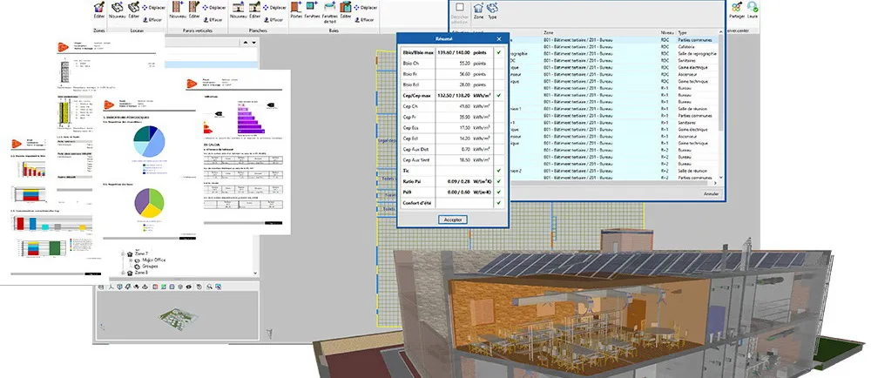Click the Accepter button in Résumé

pyautogui.click(x=453, y=220)
